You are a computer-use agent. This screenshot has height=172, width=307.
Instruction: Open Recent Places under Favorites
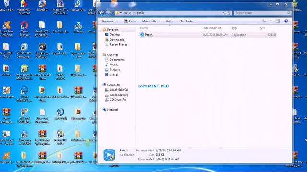click(x=118, y=44)
